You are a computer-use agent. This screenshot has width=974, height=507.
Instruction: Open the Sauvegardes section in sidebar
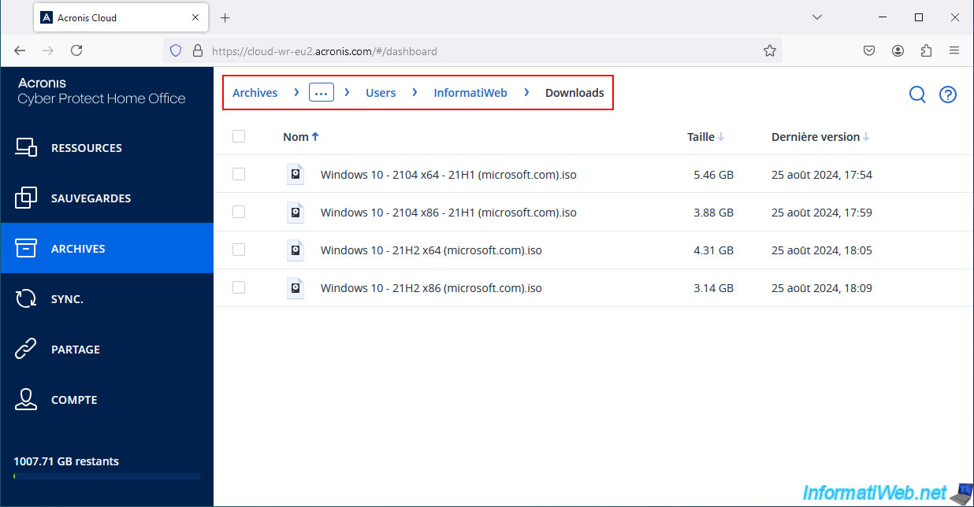click(91, 198)
